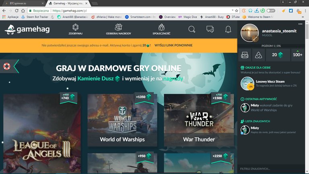Click the +2250 reward badge
The height and width of the screenshot is (174, 309).
coord(221,157)
